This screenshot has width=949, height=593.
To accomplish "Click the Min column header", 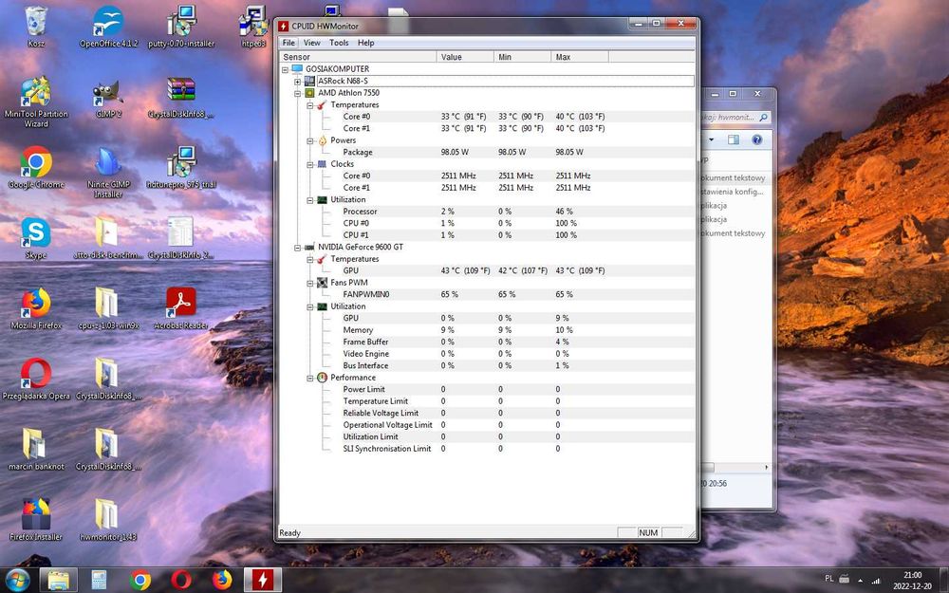I will click(x=522, y=57).
